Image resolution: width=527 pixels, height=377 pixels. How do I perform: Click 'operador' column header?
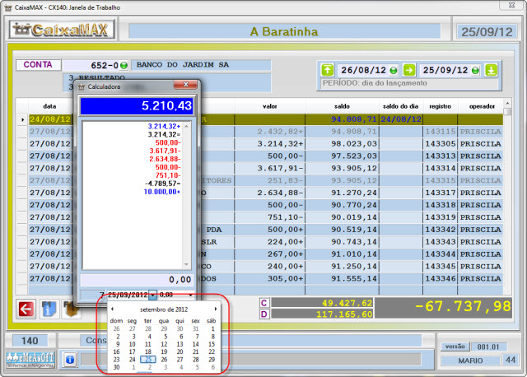coord(482,106)
